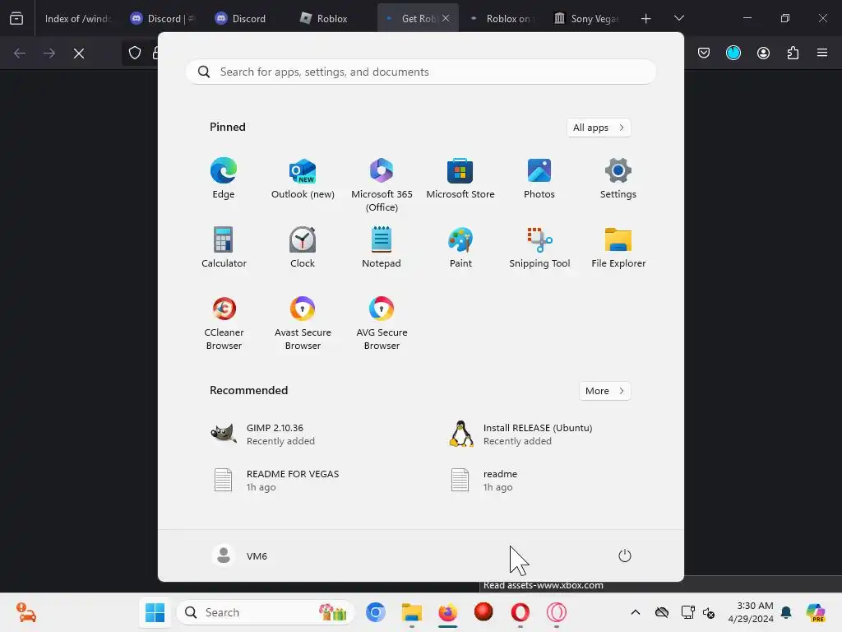Switch to Firefox on the taskbar
The width and height of the screenshot is (842, 632).
click(x=448, y=612)
